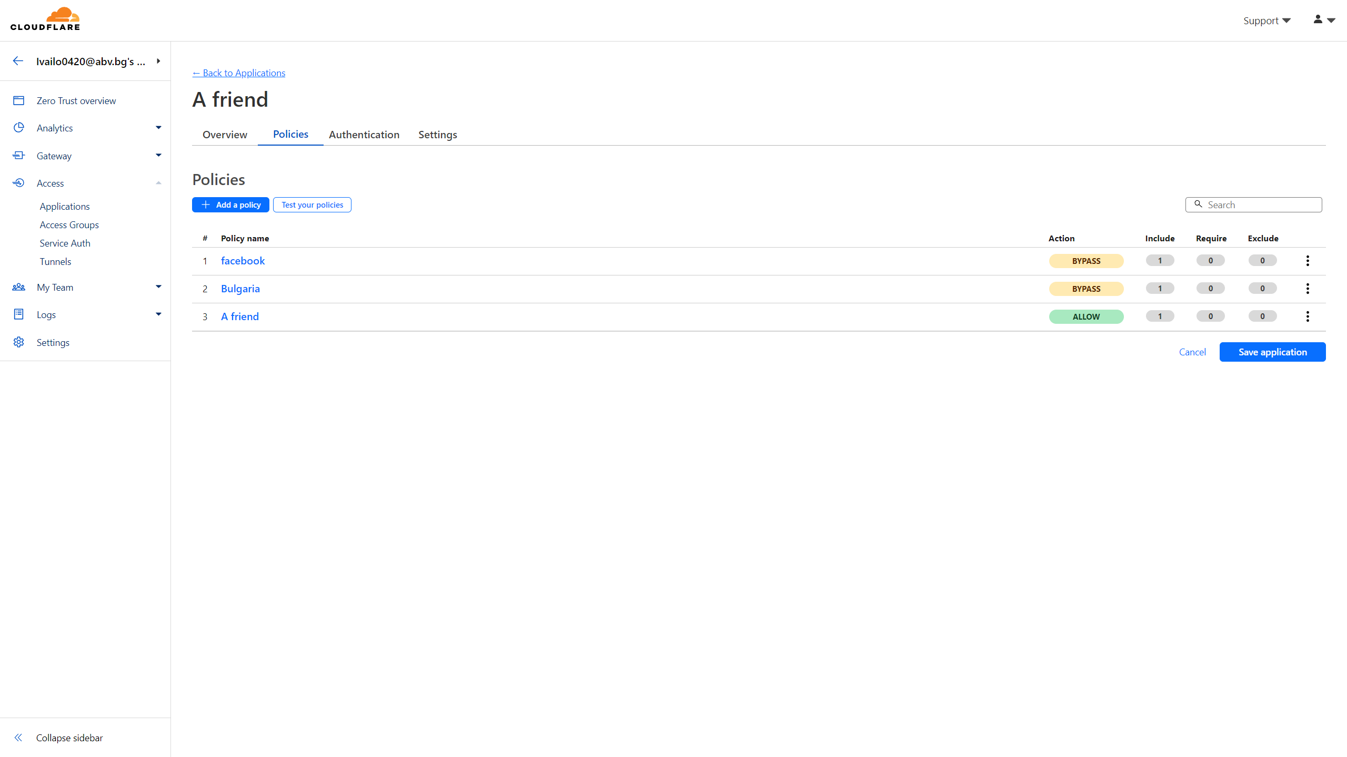Expand the Analytics sidebar section

[158, 128]
